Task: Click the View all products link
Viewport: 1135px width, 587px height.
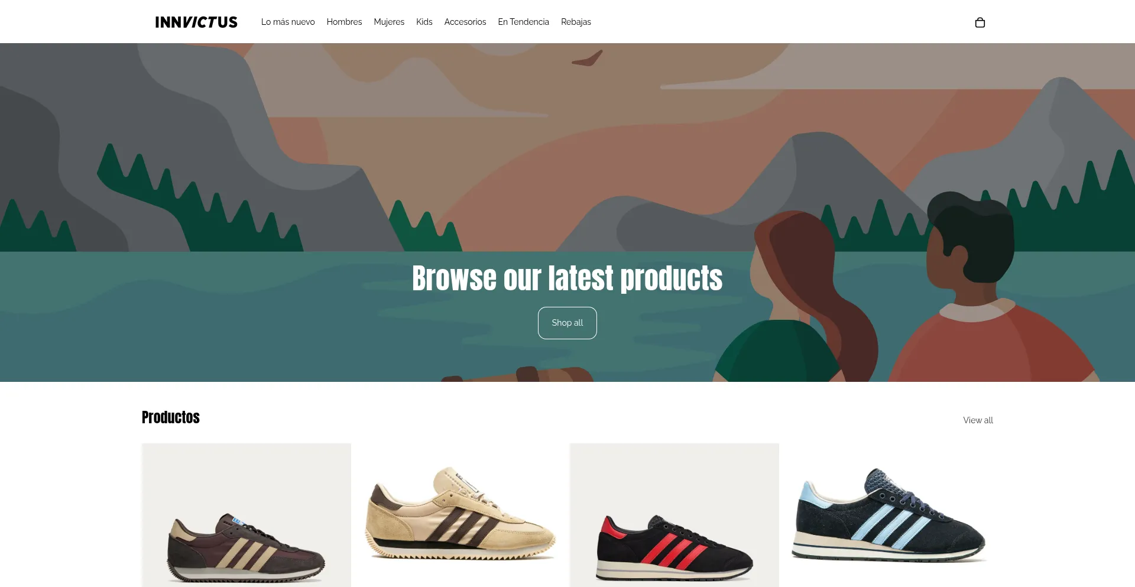Action: pos(978,420)
